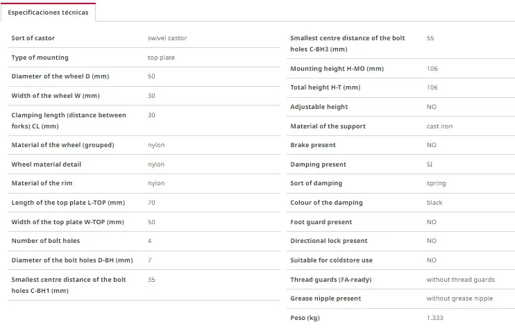This screenshot has height=329, width=515.
Task: Click the 'Number of bolt holes' label
Action: (45, 241)
